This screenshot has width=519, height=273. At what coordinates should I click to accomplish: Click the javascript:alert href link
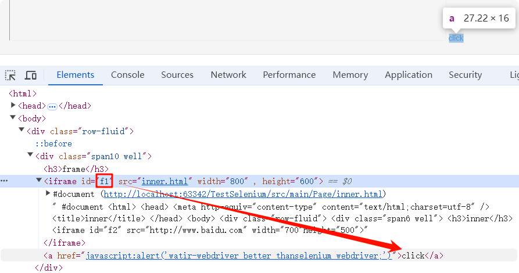[239, 256]
